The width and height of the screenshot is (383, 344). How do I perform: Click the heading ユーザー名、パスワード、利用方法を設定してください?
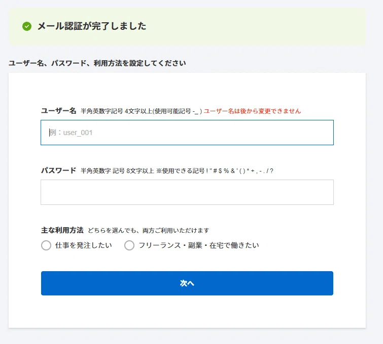click(x=97, y=63)
